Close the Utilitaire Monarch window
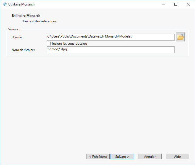Screen dimensions: 195x165 [x=188, y=4]
